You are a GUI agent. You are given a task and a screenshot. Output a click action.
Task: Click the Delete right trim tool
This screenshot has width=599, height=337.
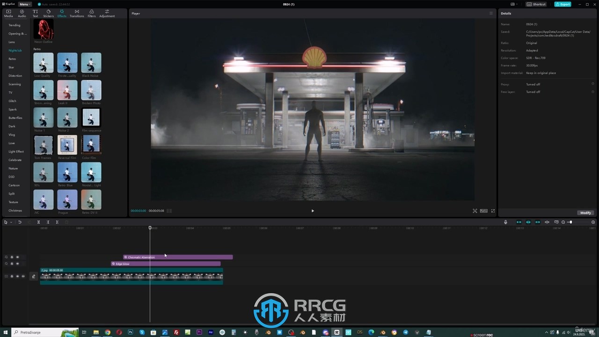(x=57, y=222)
